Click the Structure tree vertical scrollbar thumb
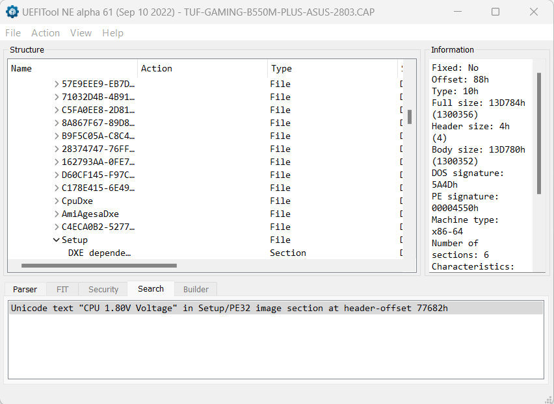 coord(410,117)
